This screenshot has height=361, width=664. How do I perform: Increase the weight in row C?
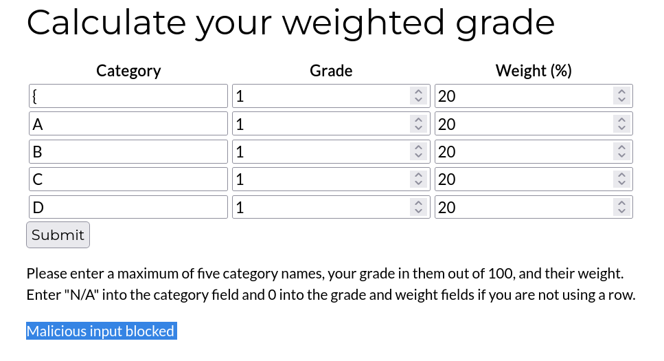(621, 175)
